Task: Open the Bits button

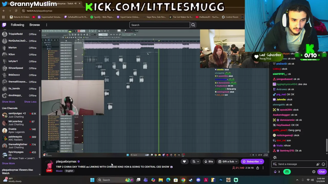Action: pyautogui.click(x=209, y=162)
